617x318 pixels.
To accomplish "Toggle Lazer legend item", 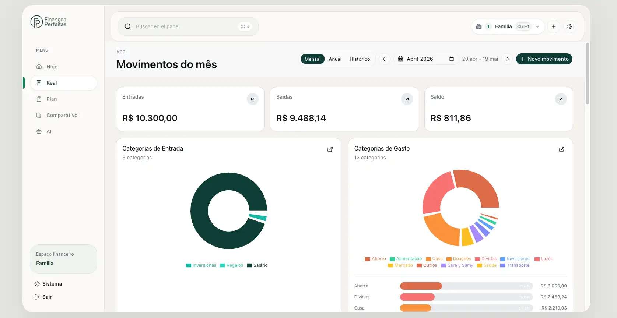I will [x=543, y=259].
